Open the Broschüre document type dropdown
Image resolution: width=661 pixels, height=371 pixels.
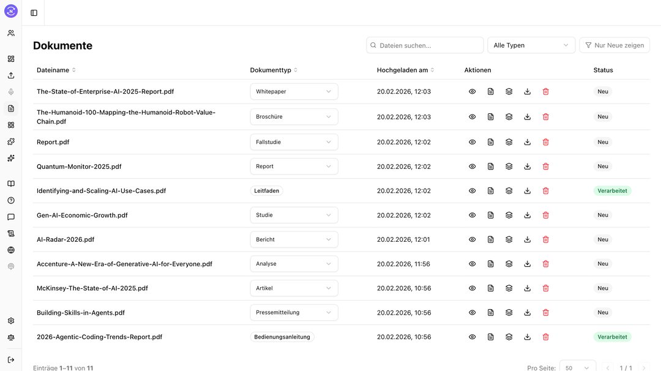pos(294,117)
